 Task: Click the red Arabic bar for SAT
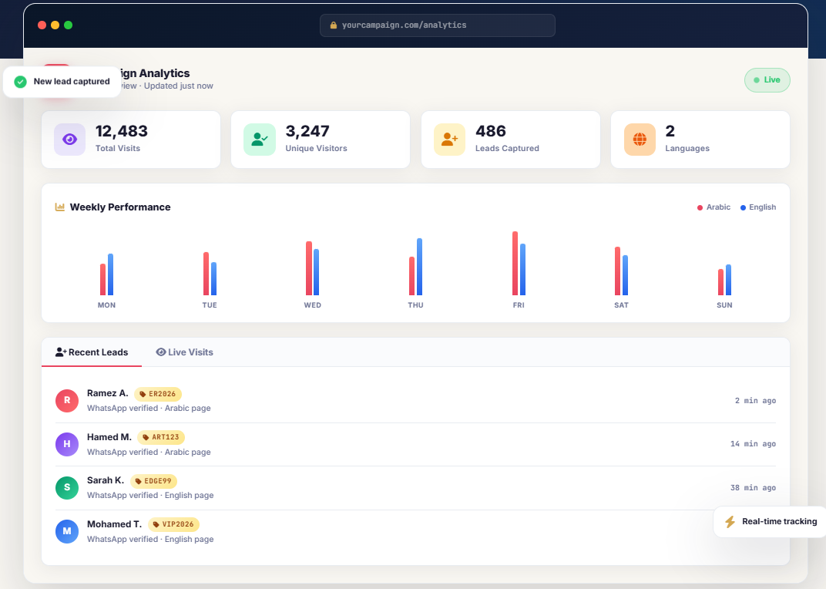617,271
